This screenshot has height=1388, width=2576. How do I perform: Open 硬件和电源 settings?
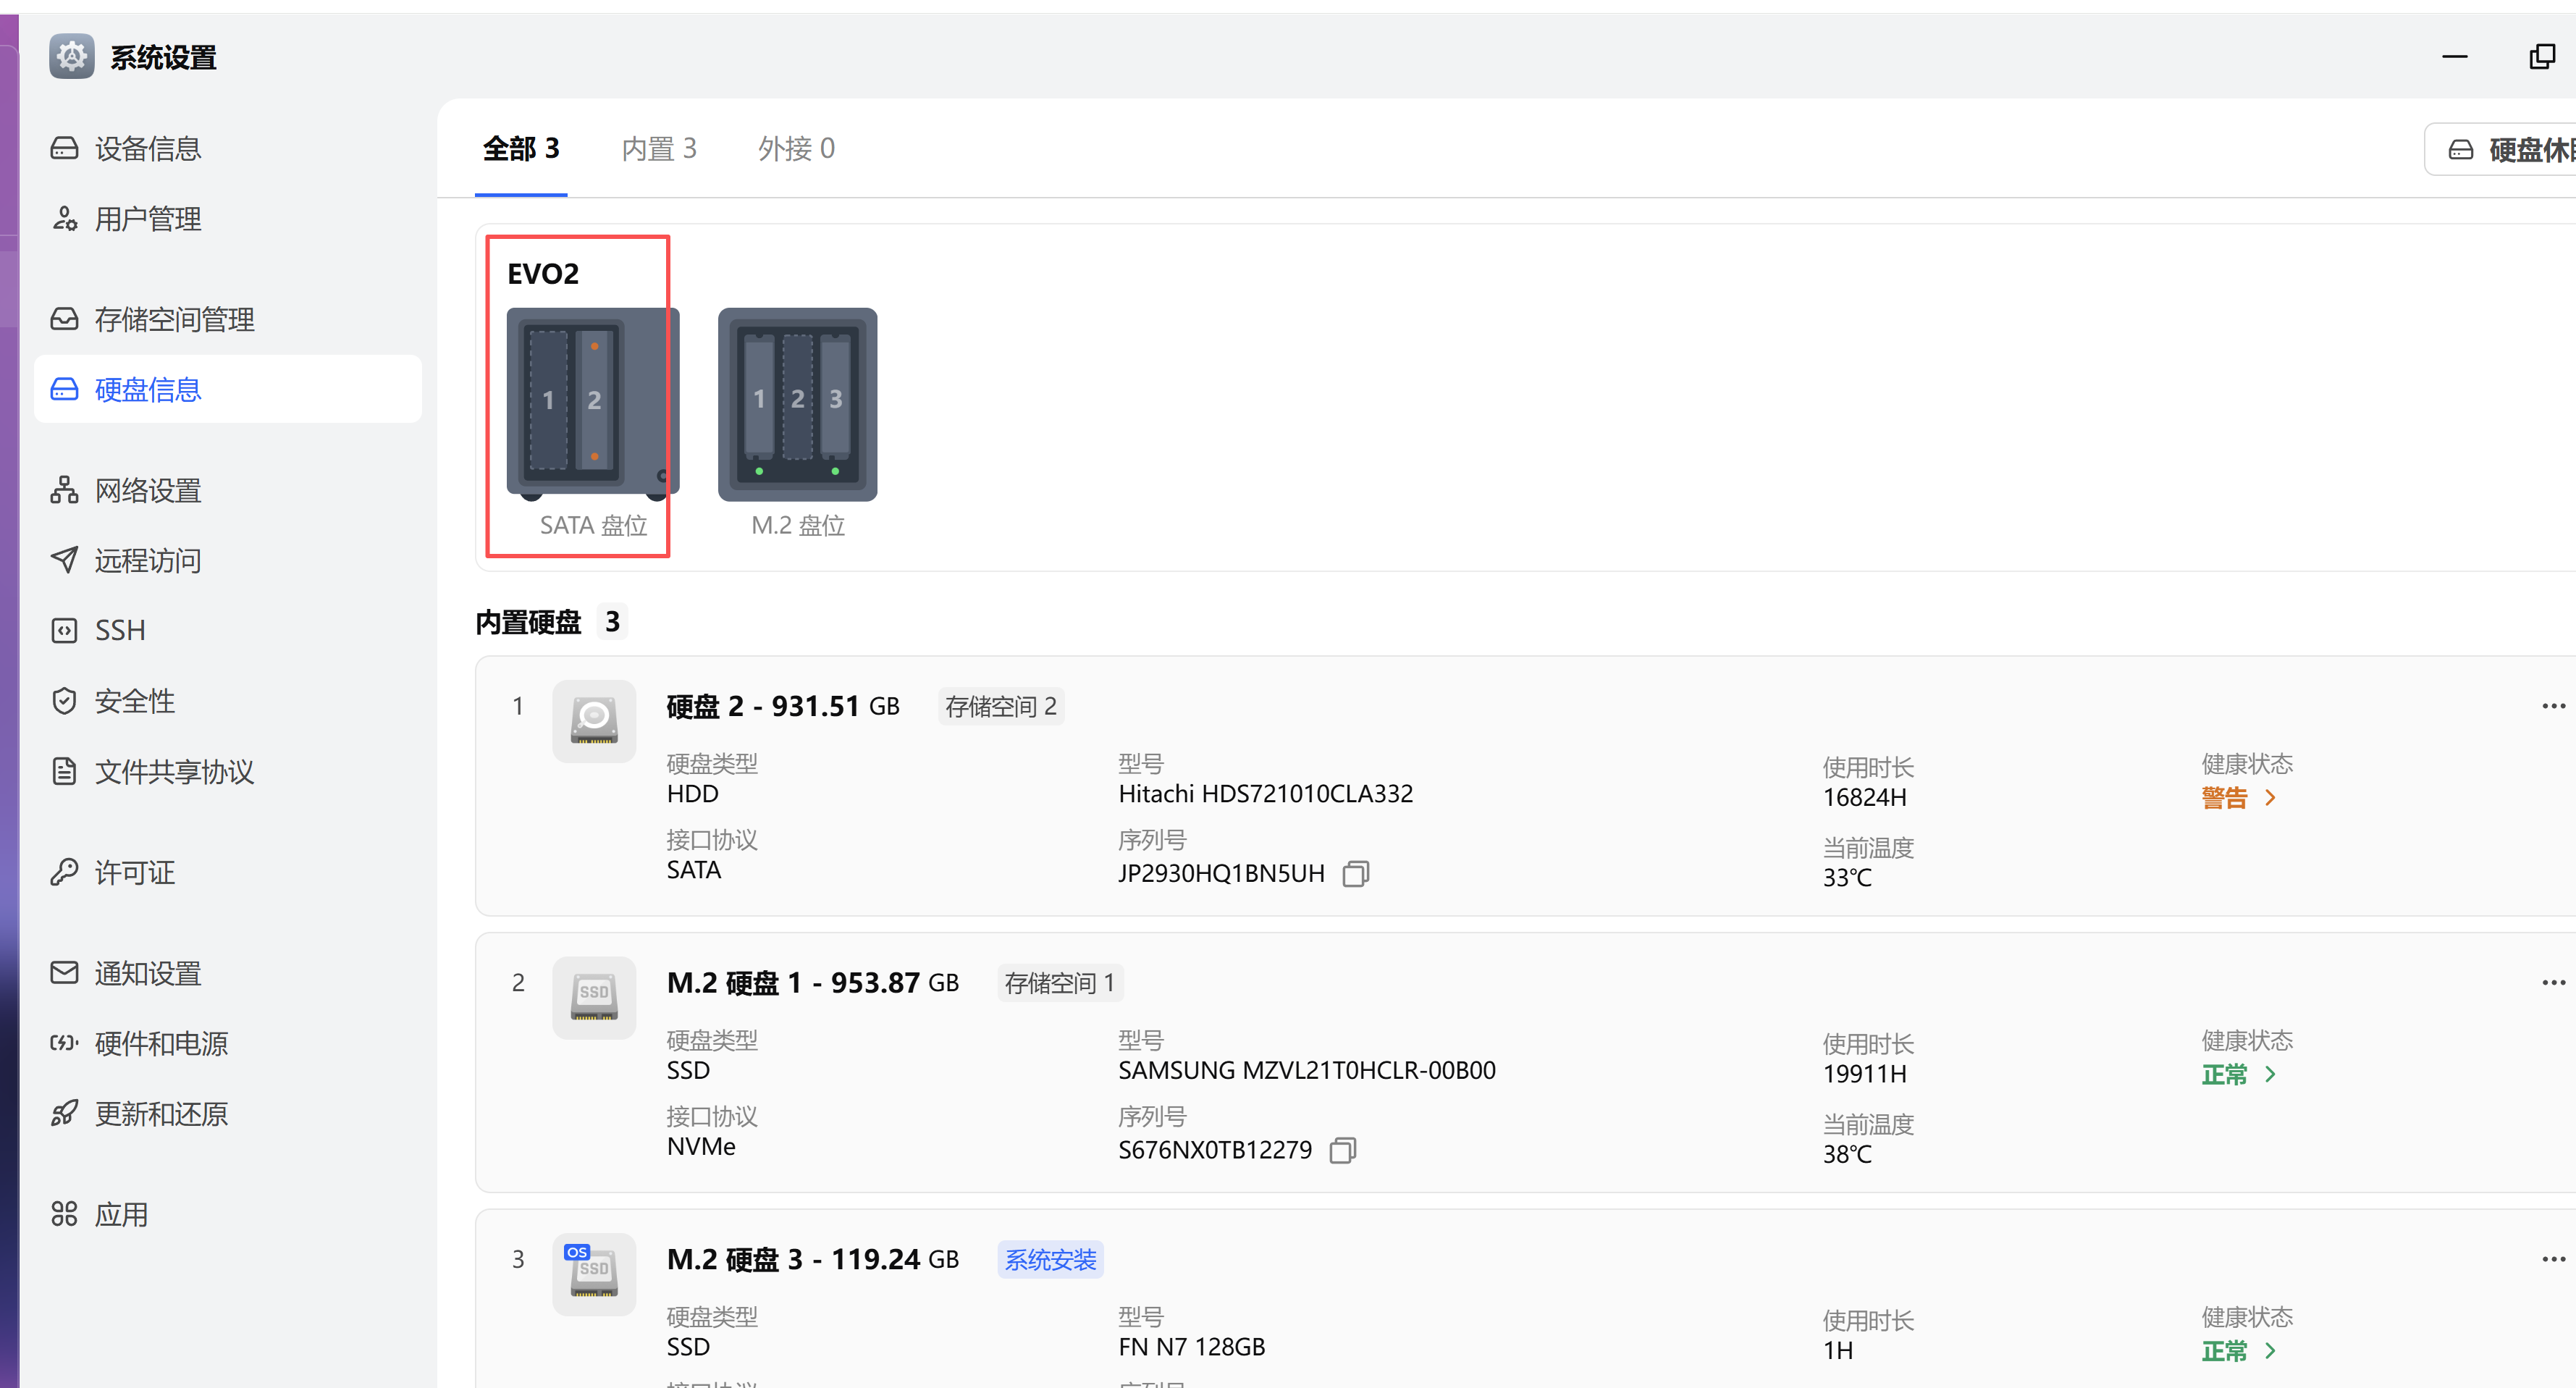pos(160,1043)
